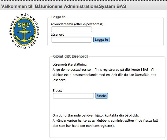The image size is (167, 140).
Task: Click the paragraph starting with Ange den e-postadress
Action: click(x=104, y=75)
